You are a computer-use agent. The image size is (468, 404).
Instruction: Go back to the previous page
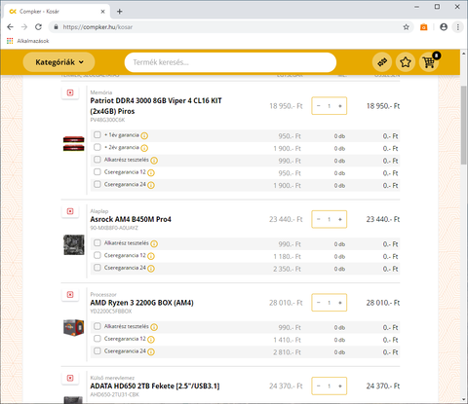click(x=10, y=27)
